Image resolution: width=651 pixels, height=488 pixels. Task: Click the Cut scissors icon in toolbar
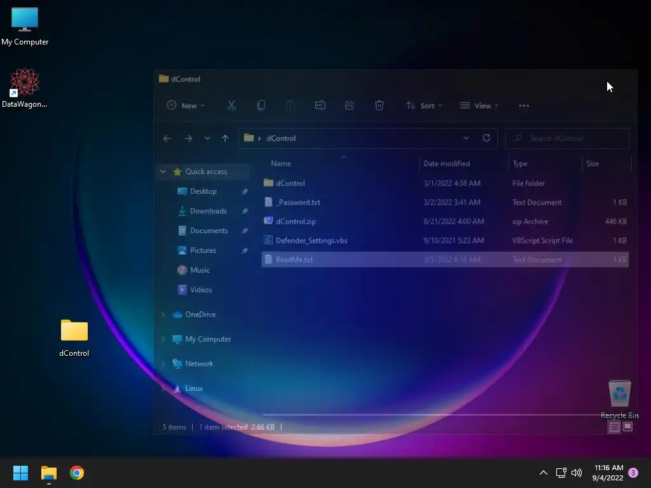(x=231, y=105)
